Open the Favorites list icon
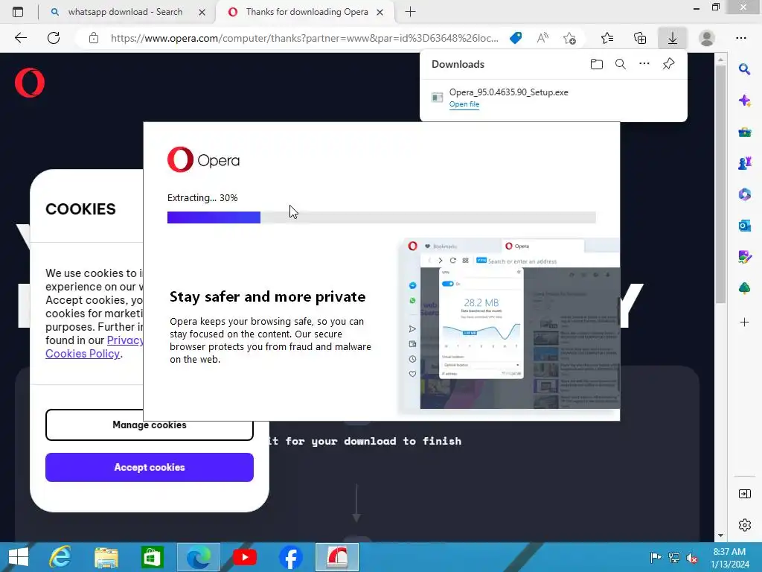The image size is (762, 572). [x=607, y=38]
